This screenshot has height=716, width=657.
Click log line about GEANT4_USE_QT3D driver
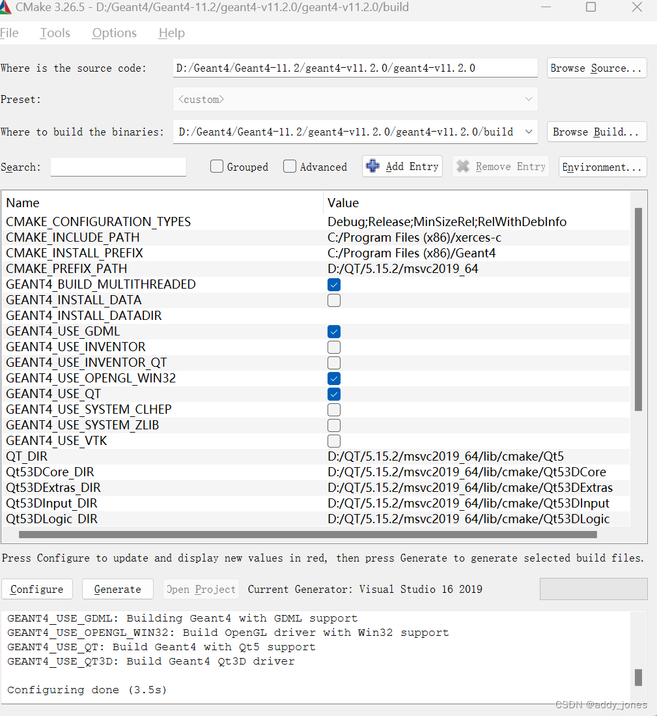pos(151,661)
